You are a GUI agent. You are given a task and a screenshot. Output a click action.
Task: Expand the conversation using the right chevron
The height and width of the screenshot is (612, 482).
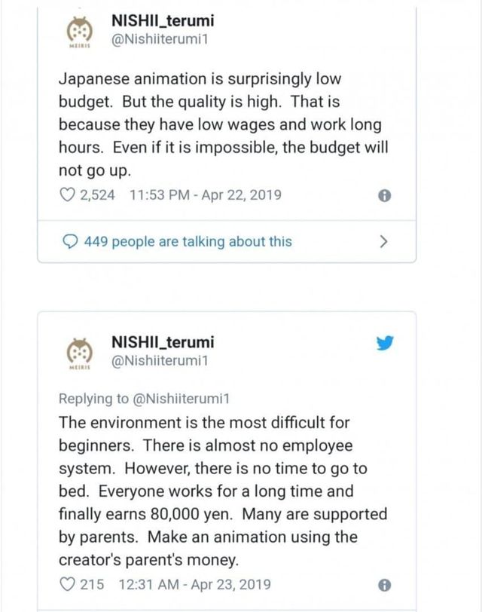click(384, 242)
